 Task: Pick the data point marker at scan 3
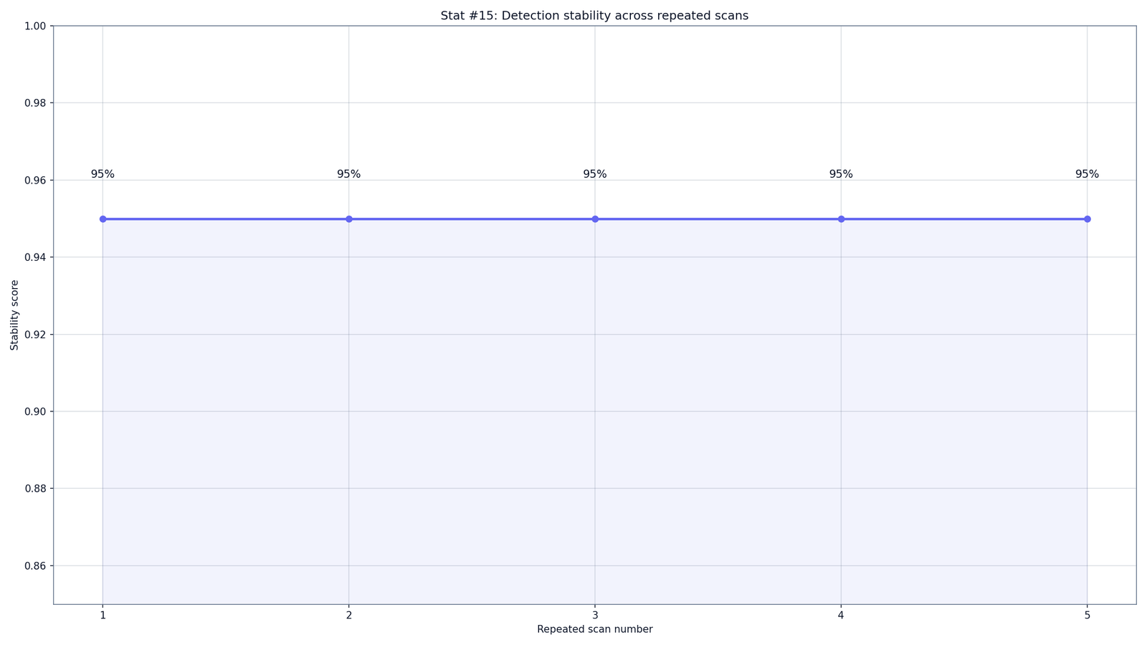point(595,219)
